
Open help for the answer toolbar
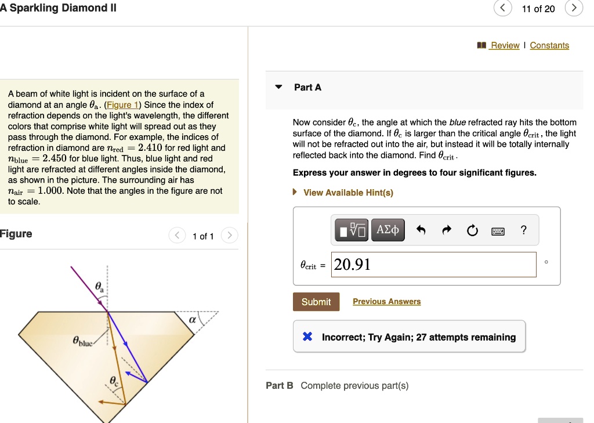coord(523,230)
